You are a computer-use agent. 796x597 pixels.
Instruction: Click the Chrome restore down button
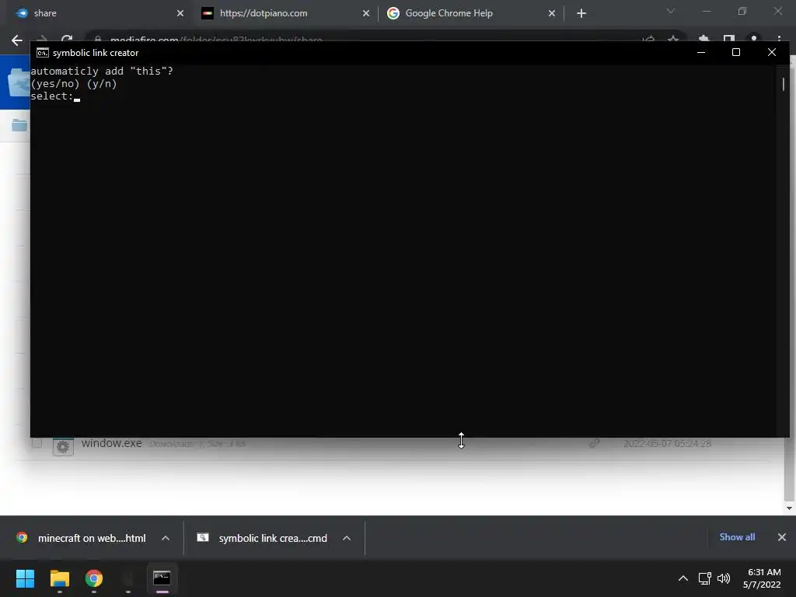point(742,11)
